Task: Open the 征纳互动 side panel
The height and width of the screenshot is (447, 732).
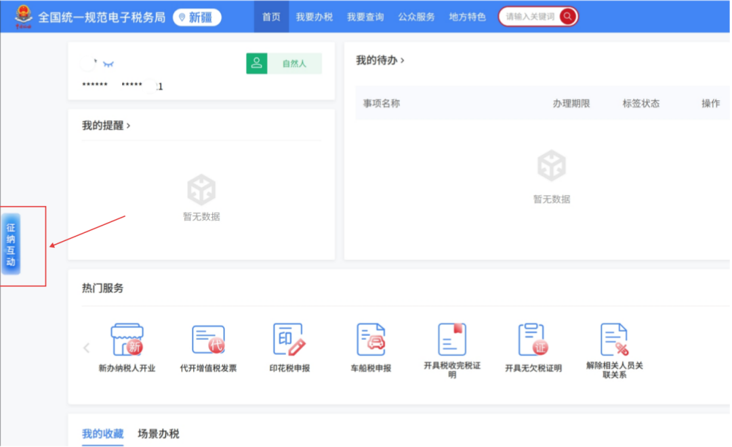Action: [x=11, y=244]
